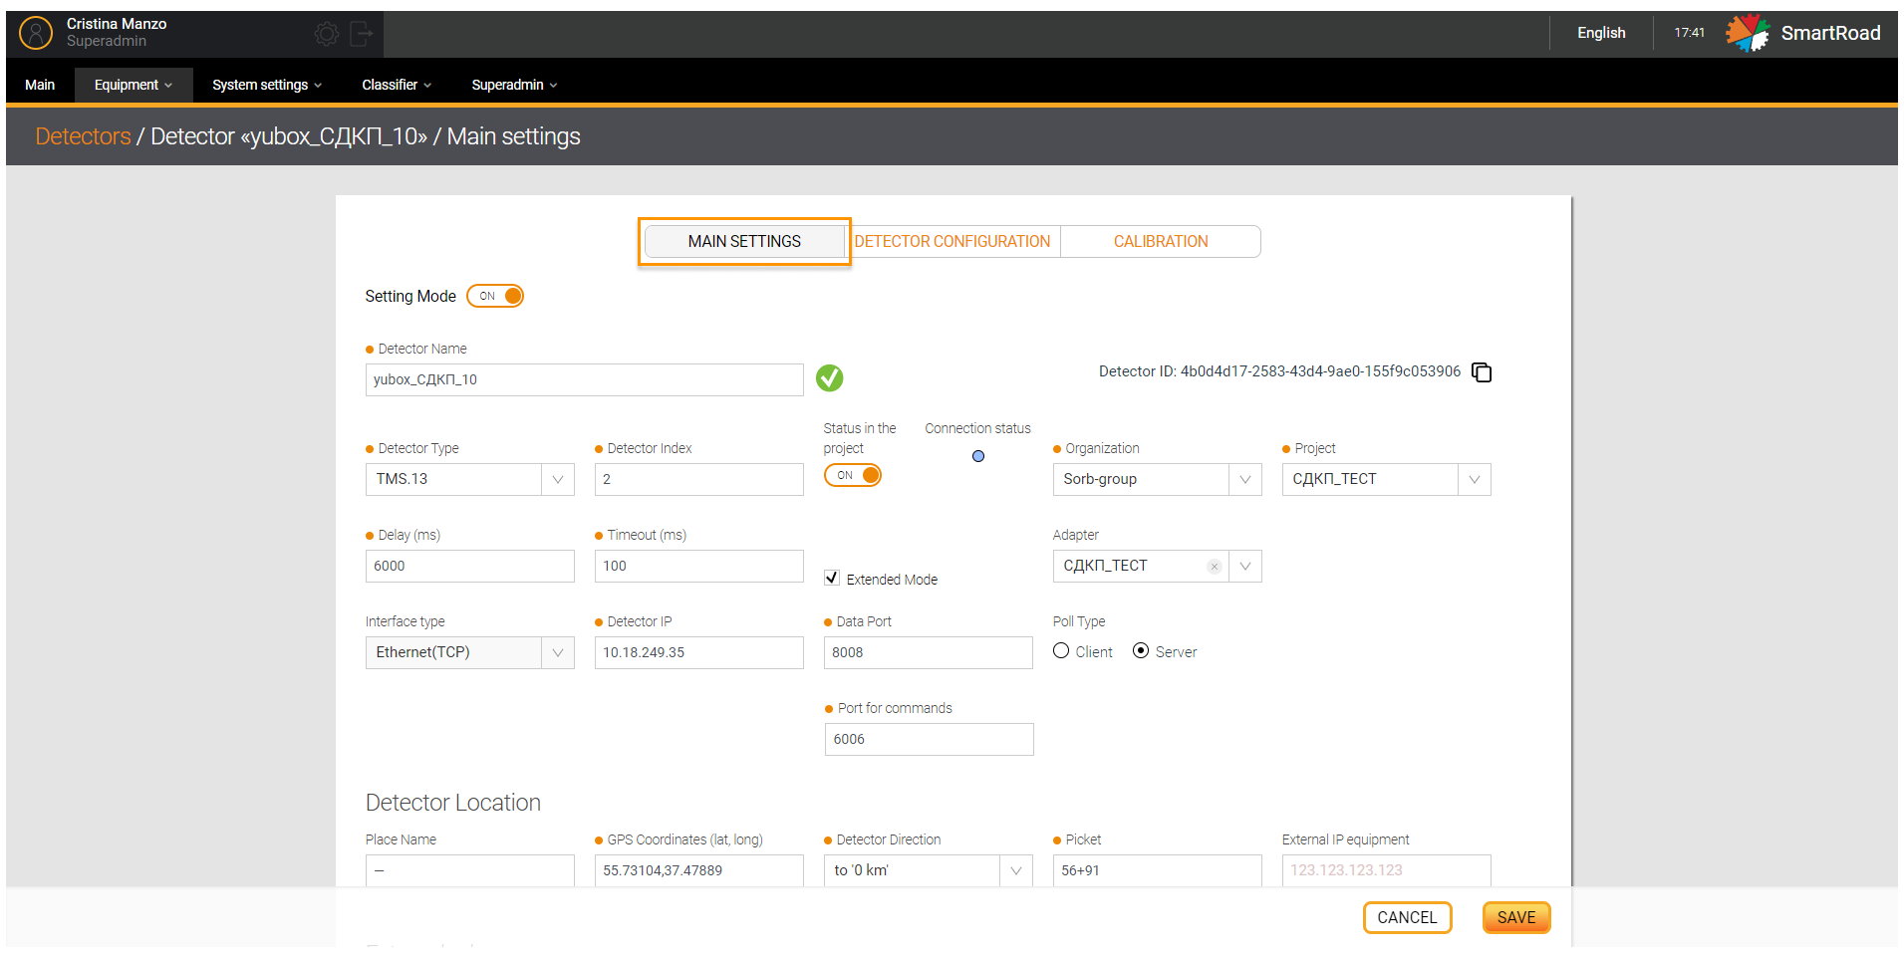Uncheck the Extended Mode checkbox

[x=832, y=578]
